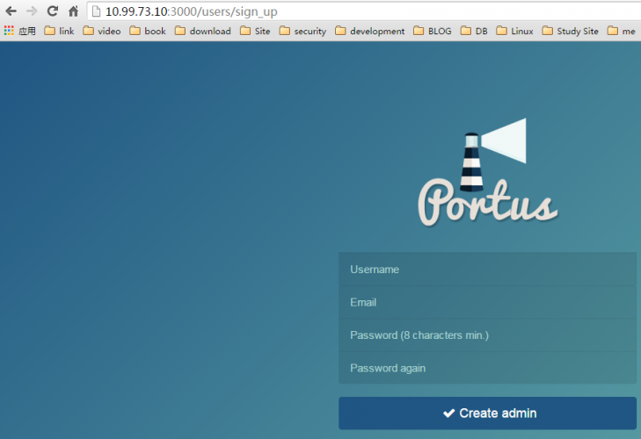Select the Password again field
Viewport: 641px width, 439px height.
[487, 368]
